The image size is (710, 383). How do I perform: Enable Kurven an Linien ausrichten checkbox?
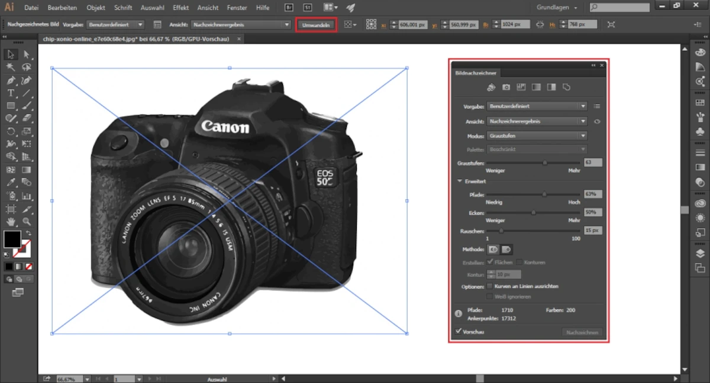click(x=489, y=286)
